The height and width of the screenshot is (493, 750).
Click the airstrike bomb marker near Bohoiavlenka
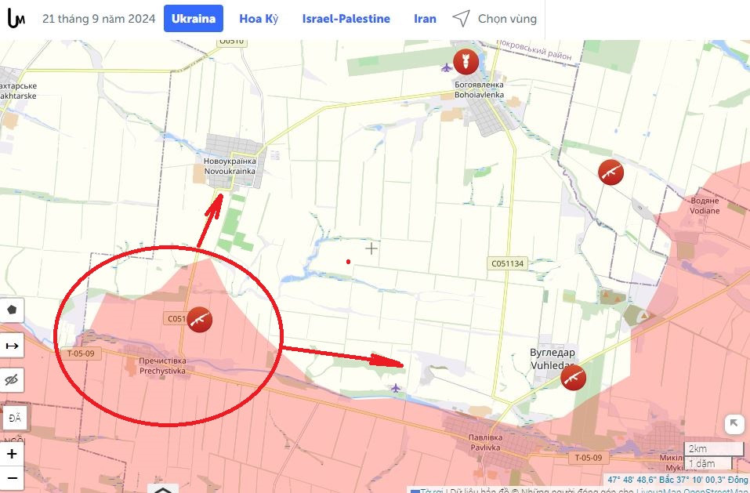(466, 60)
